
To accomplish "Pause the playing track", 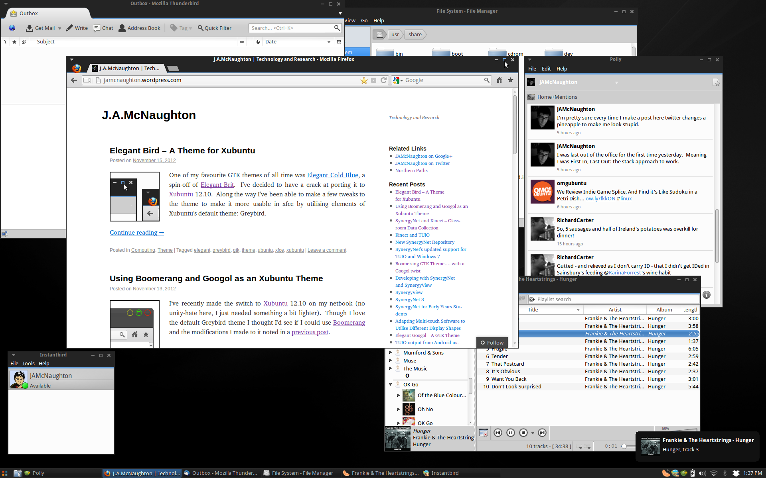I will tap(510, 433).
